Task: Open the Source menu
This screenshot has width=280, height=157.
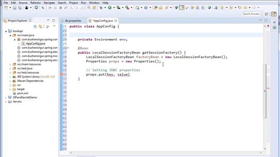Action: coord(23,3)
